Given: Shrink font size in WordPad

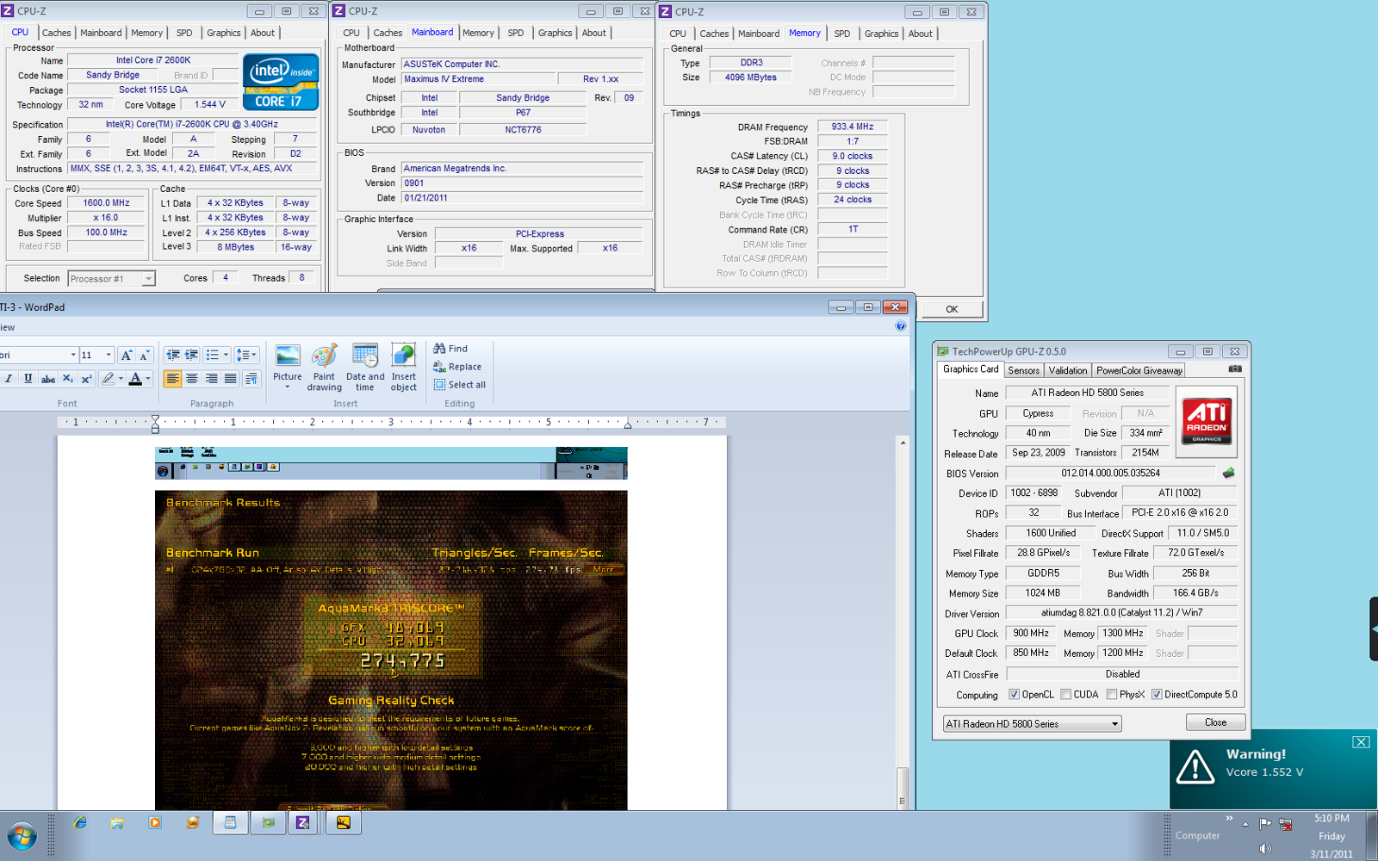Looking at the screenshot, I should click(x=145, y=355).
